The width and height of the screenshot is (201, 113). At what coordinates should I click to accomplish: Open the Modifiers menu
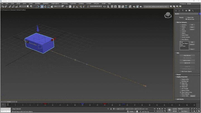coord(38,4)
